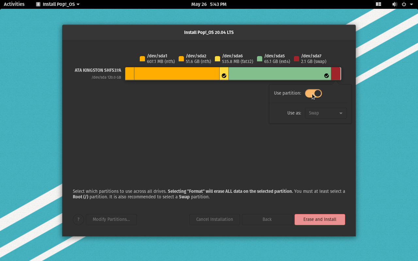Click the 535.8 MB (fat32) legend text
418x261 pixels.
click(238, 61)
